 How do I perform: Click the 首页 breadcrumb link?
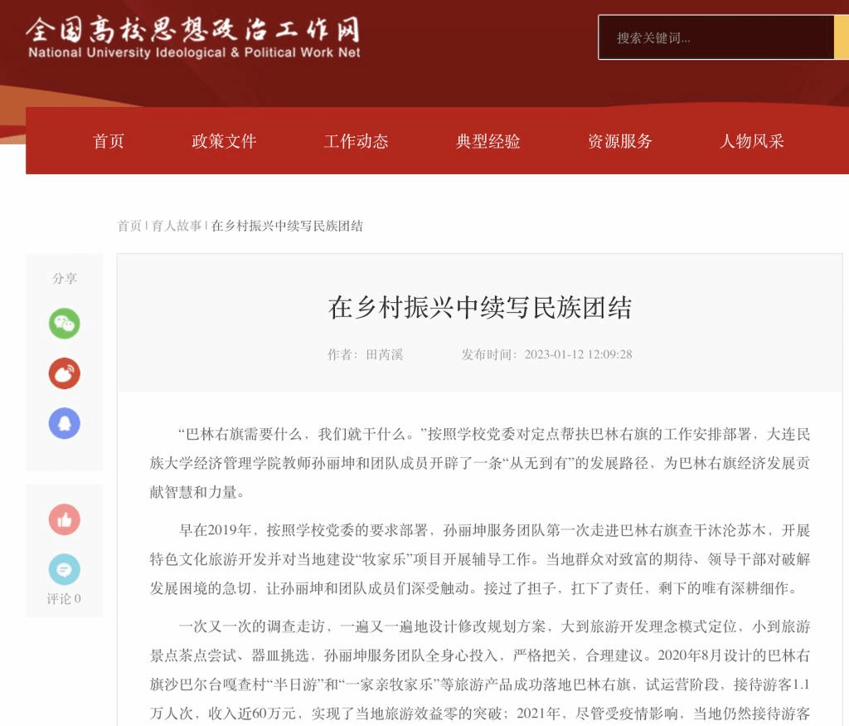[129, 226]
